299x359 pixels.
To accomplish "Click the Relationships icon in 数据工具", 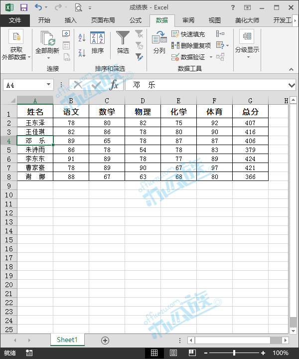I will [220, 57].
